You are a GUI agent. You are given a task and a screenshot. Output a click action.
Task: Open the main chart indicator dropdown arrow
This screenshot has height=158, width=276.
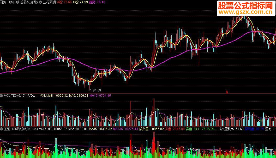pos(40,2)
